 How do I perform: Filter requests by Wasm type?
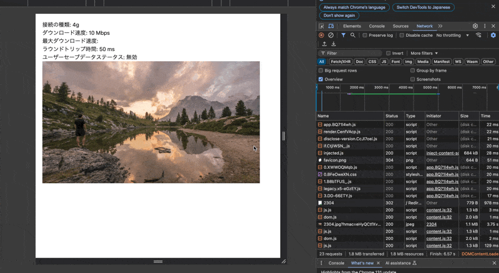tap(472, 62)
